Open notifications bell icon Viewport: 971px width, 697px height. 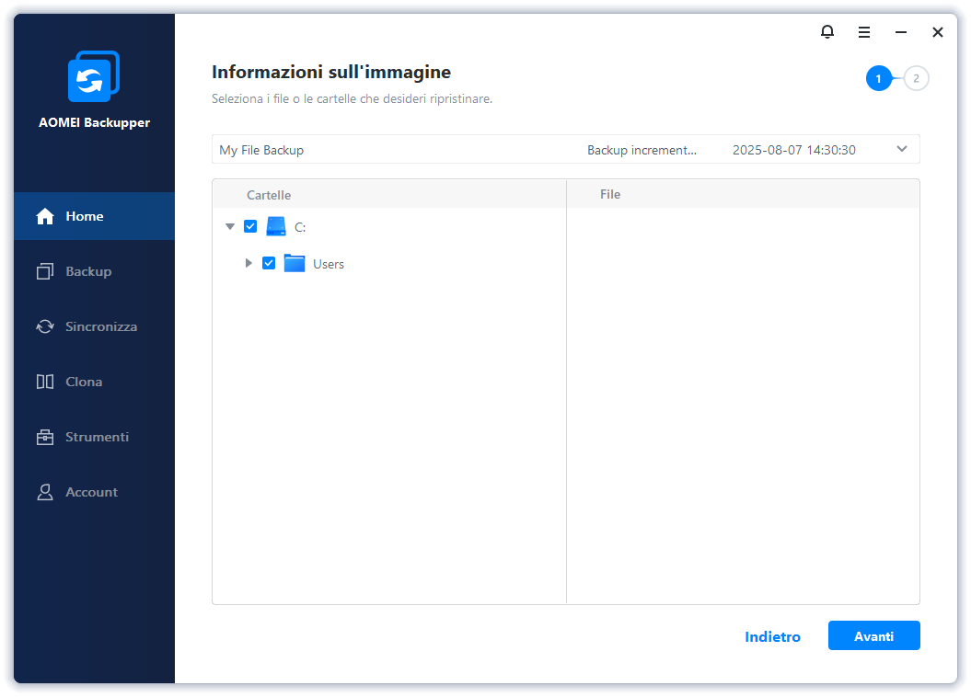[827, 31]
